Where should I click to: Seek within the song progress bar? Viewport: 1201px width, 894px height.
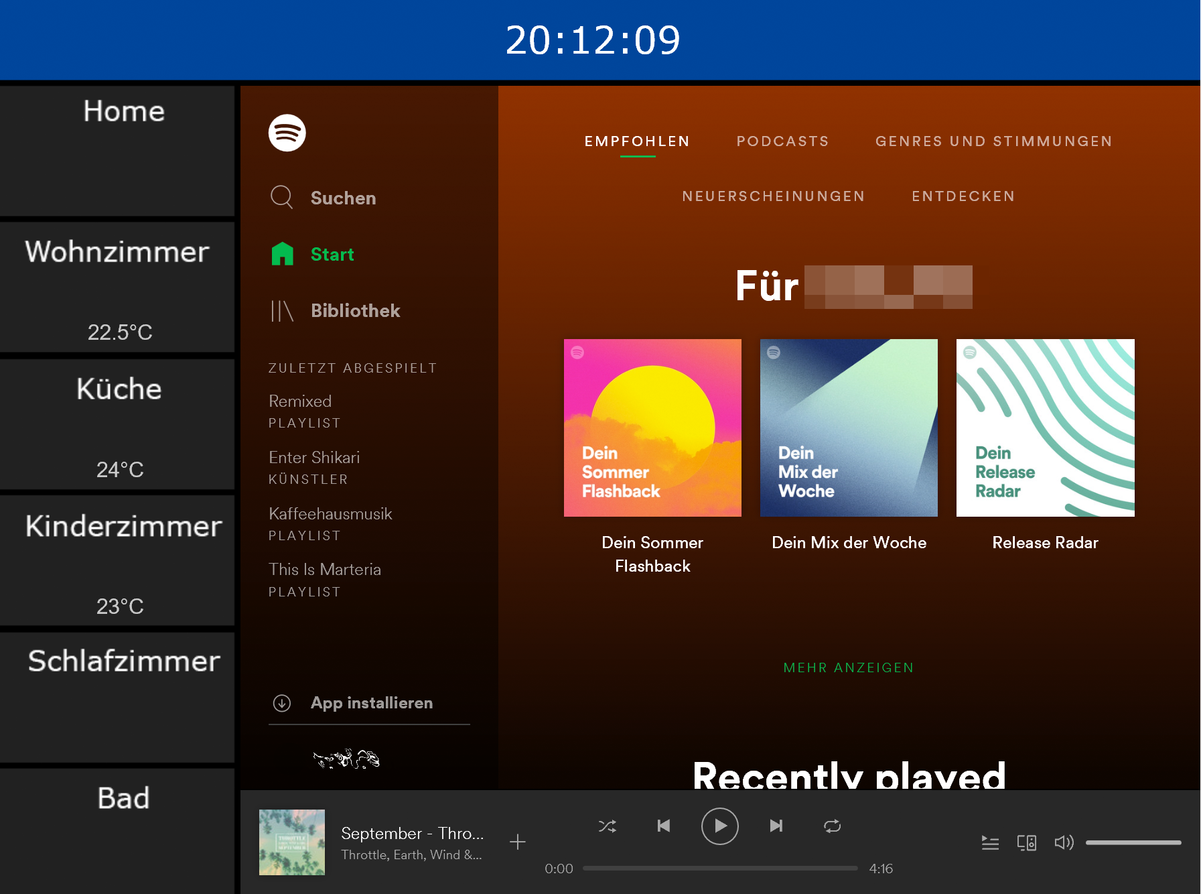(720, 869)
